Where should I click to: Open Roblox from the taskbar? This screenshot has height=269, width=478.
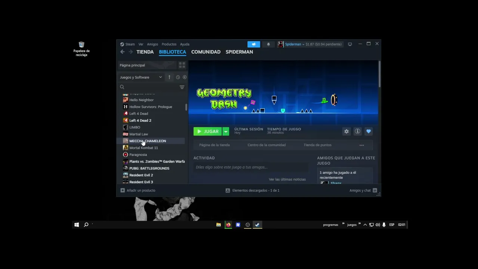pos(238,225)
